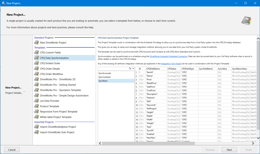Click the CPQ Order Details template icon
260x154 pixels.
click(x=37, y=69)
